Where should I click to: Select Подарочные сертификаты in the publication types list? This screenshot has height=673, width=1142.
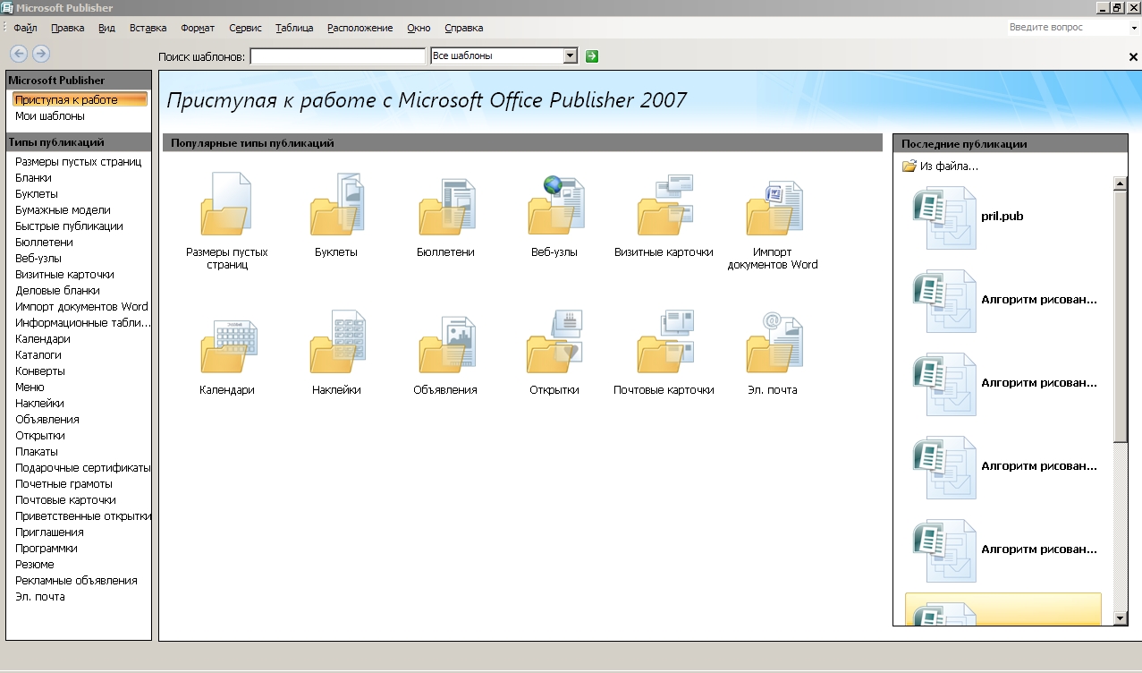pos(83,467)
